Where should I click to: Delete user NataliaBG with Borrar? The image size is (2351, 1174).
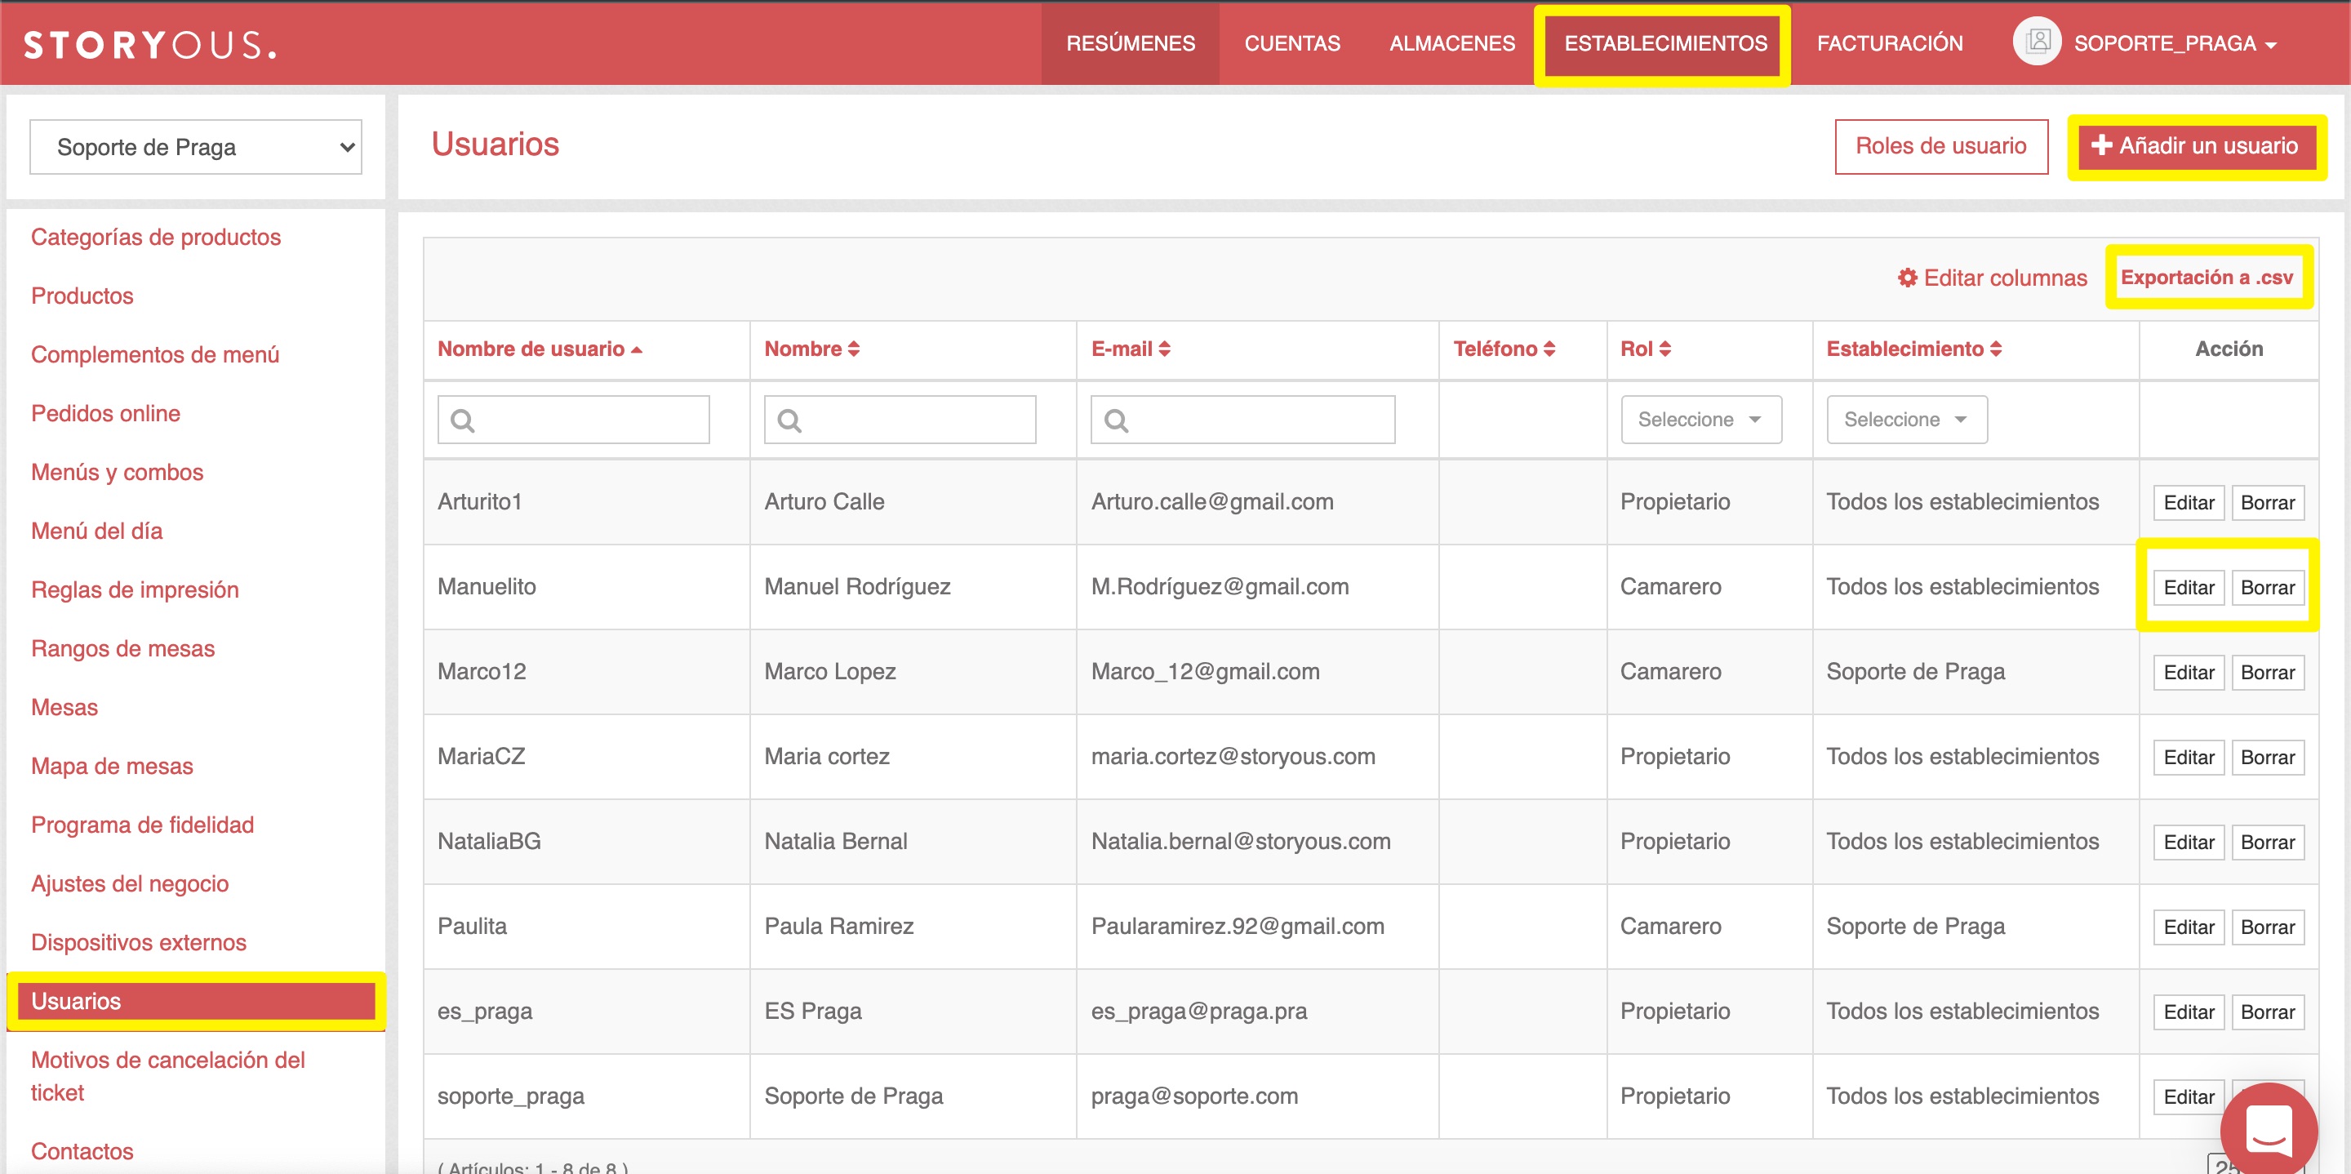point(2267,842)
